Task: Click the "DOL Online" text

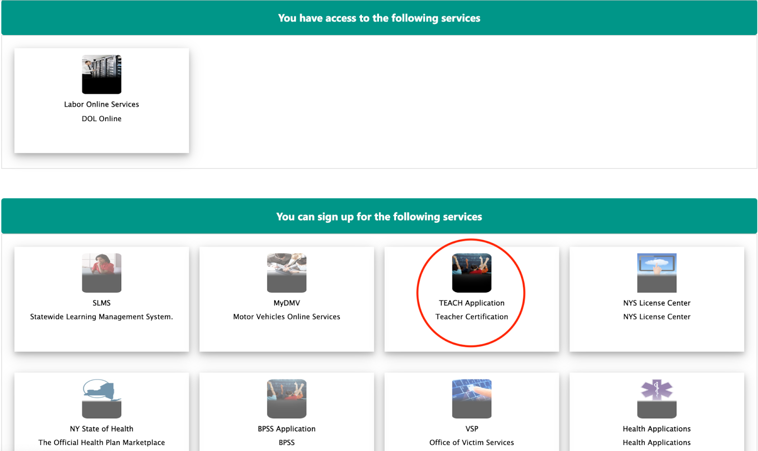Action: pos(101,119)
